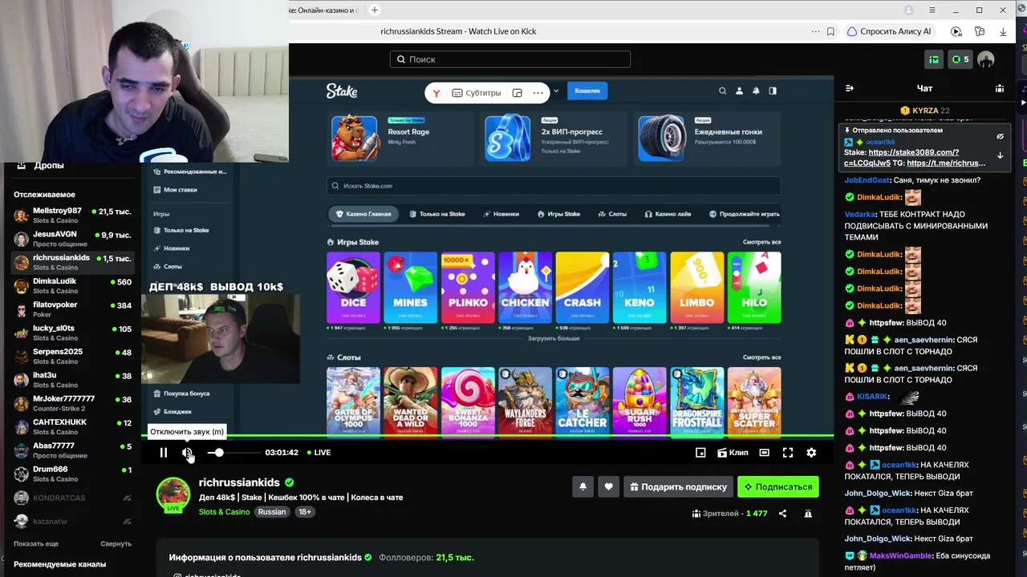This screenshot has height=577, width=1027.
Task: Turn on notifications with the bell button
Action: click(x=583, y=486)
